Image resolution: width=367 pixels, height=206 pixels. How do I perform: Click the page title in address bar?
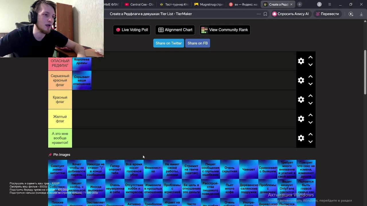151,14
